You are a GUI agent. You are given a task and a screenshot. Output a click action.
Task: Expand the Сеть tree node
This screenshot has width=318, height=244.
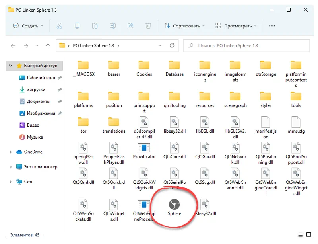(11, 182)
